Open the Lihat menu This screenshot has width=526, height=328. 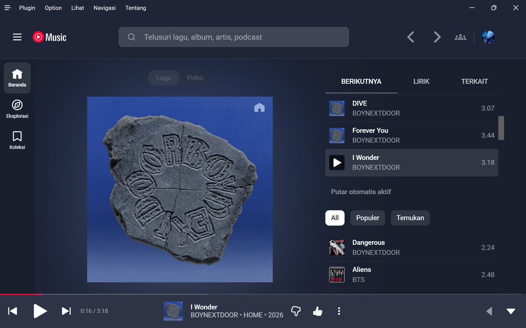point(78,8)
